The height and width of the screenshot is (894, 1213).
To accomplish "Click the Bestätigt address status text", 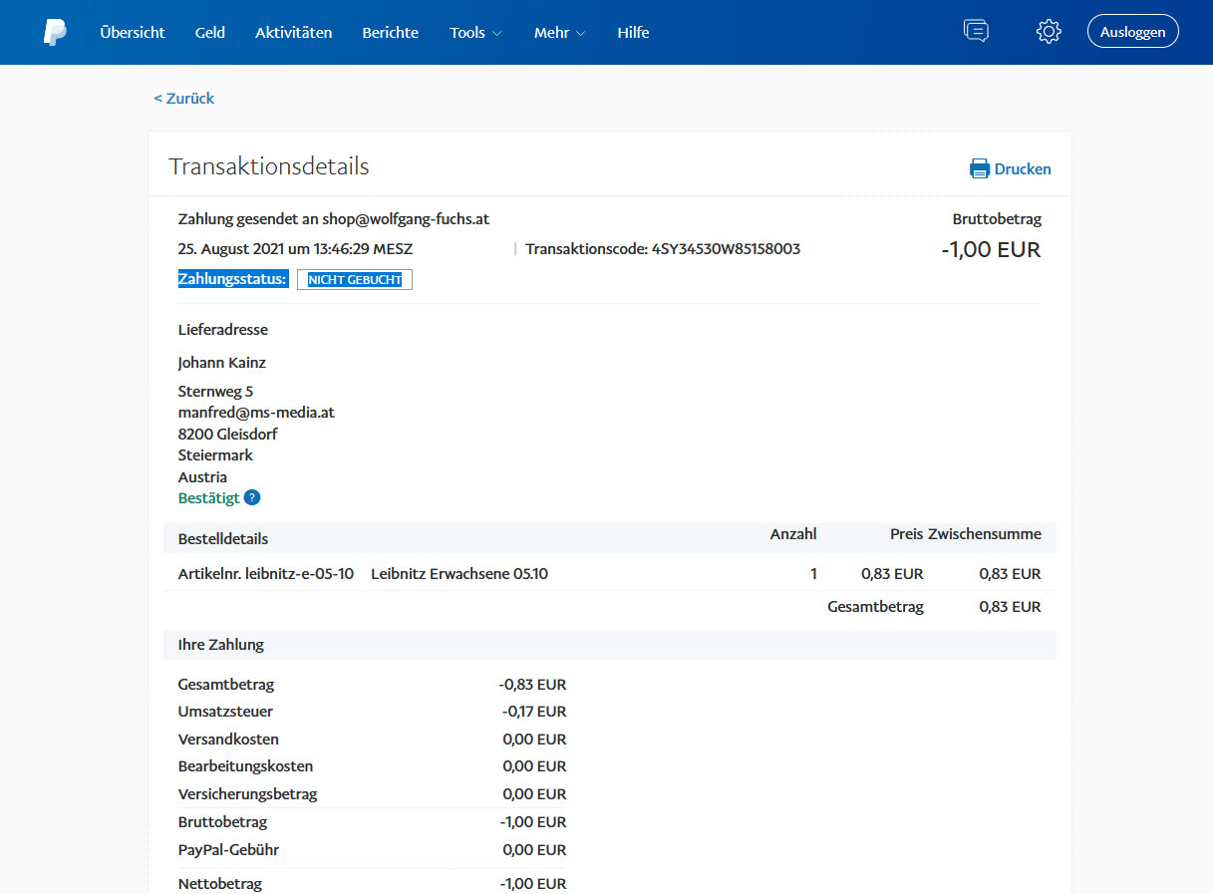I will 209,498.
